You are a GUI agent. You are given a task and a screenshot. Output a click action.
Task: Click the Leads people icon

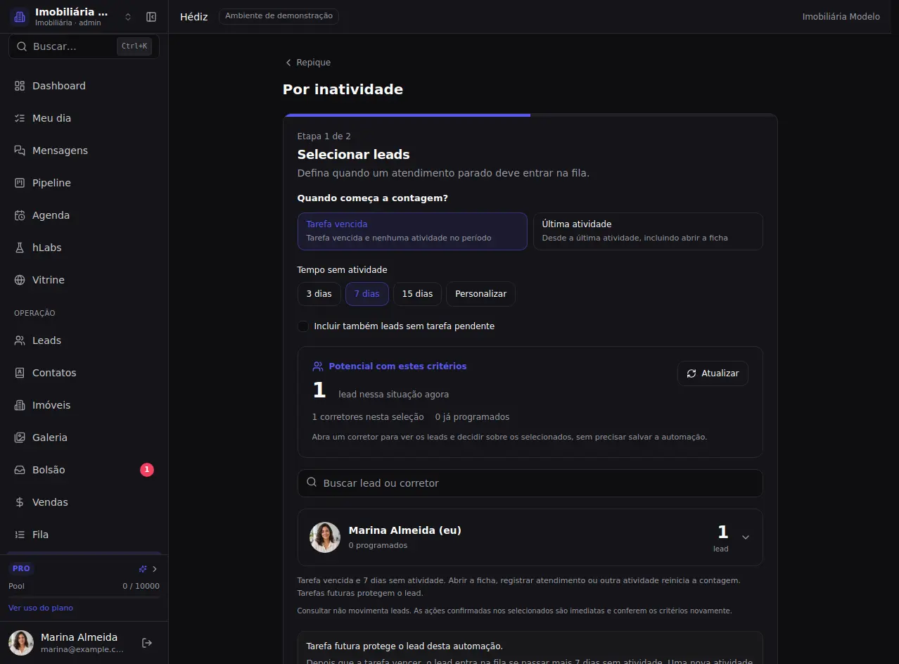coord(20,340)
